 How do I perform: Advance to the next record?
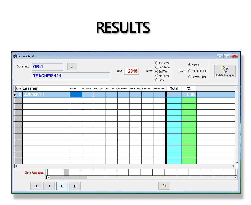[62, 186]
